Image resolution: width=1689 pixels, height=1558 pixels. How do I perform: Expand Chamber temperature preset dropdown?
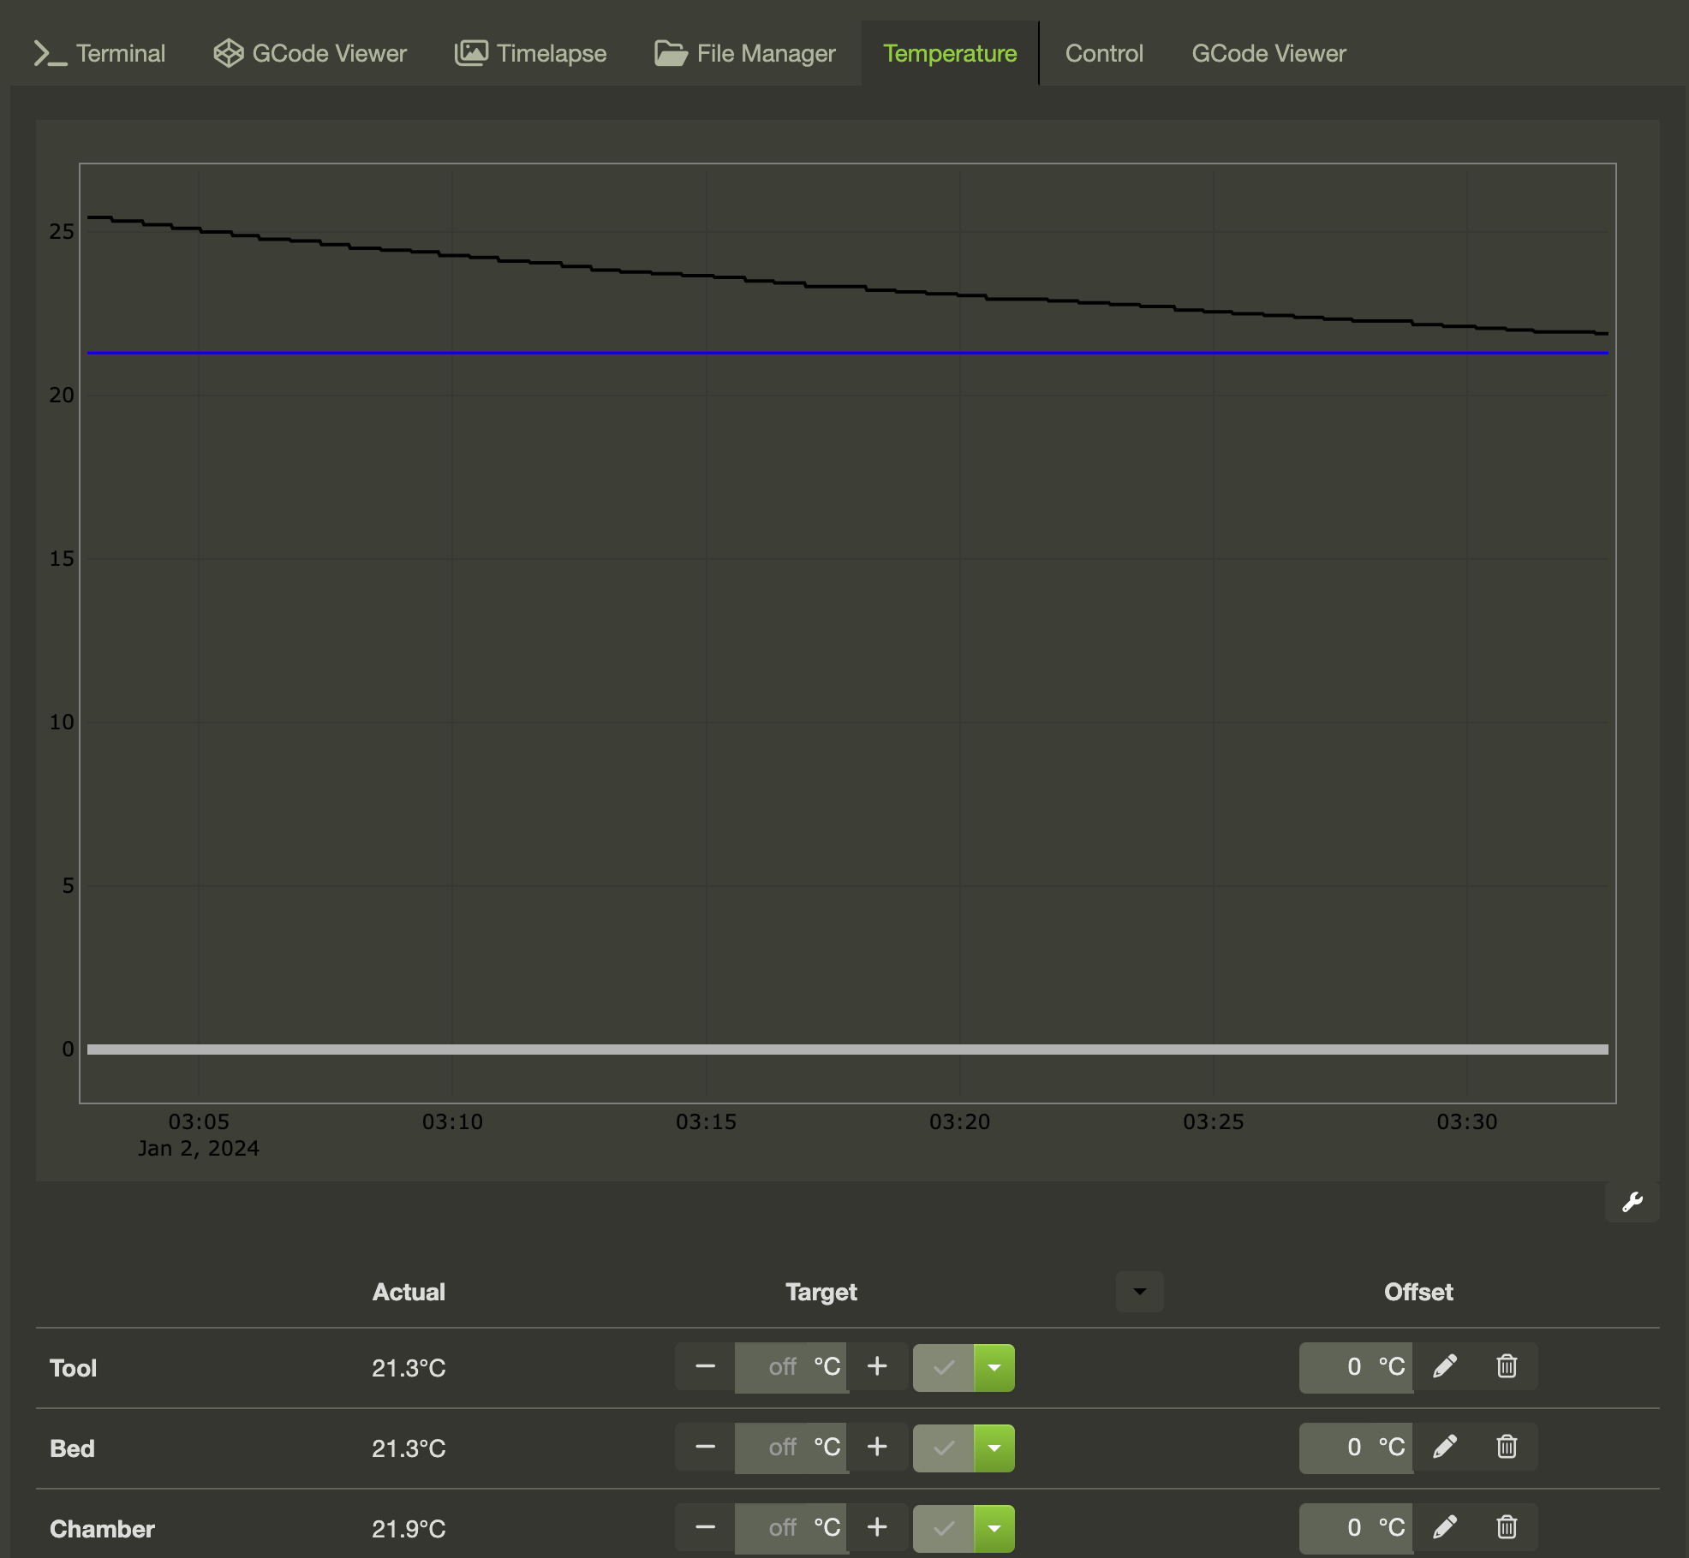point(994,1528)
